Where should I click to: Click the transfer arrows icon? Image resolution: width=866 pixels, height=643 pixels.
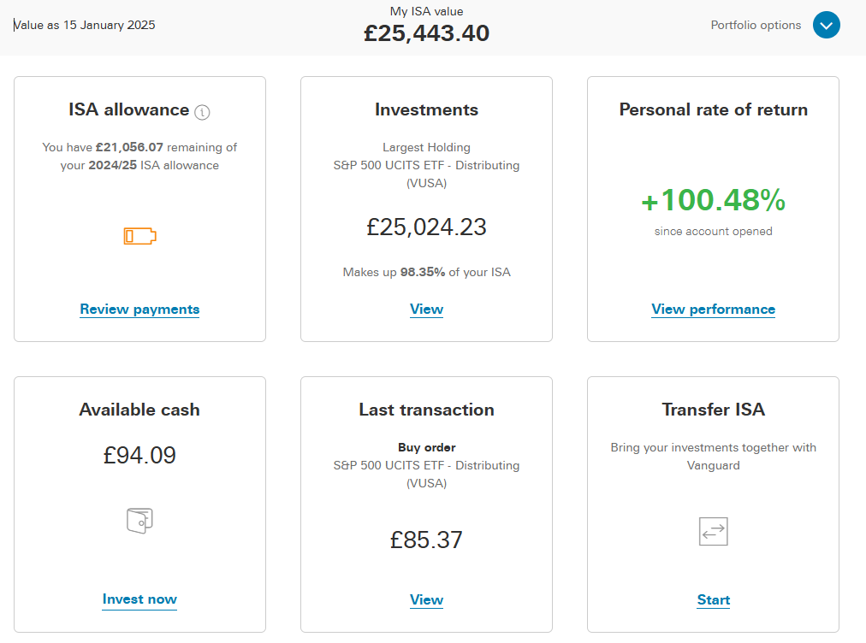coord(713,531)
